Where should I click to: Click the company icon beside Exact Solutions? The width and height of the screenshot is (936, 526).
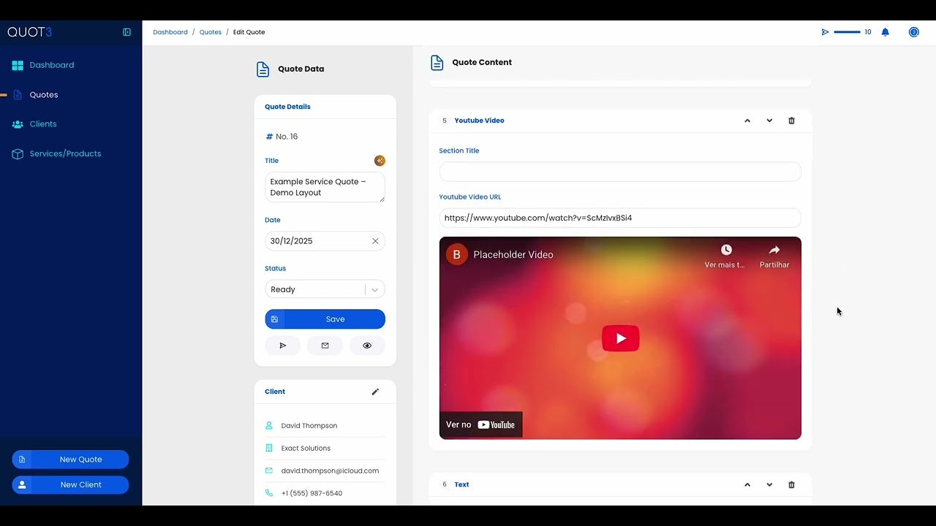pos(269,448)
